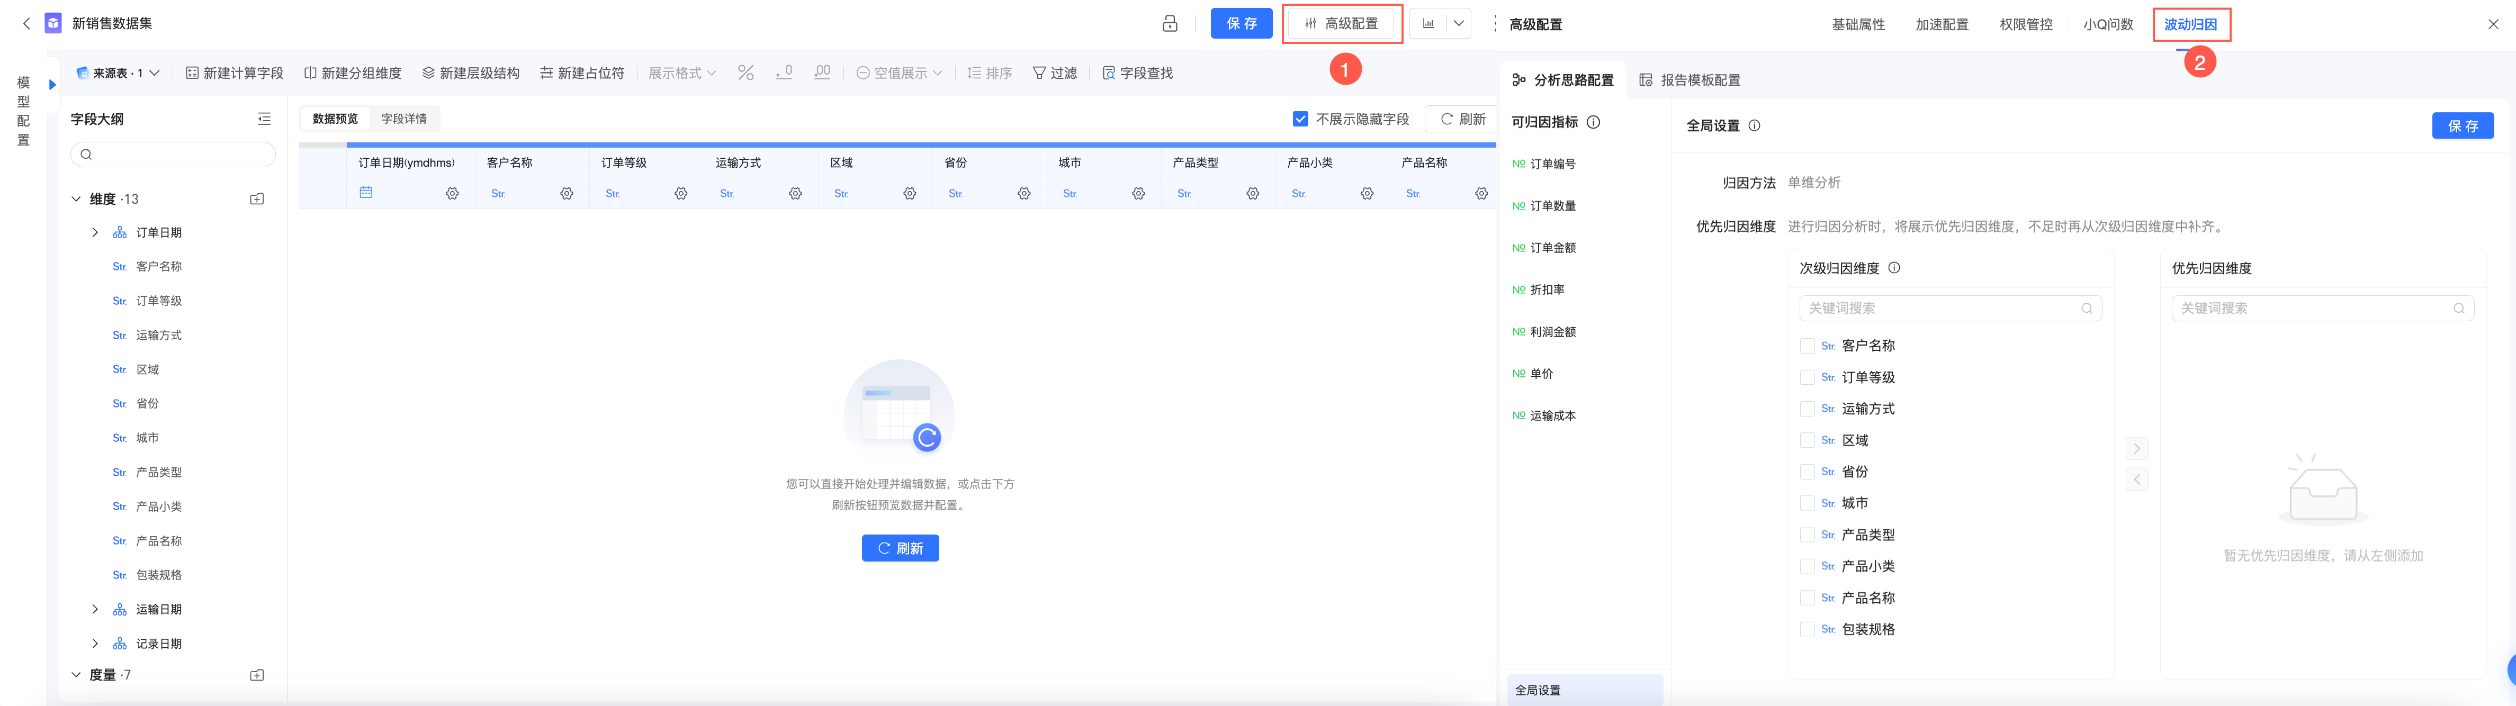Open the 来源表 dropdown
This screenshot has height=706, width=2516.
118,73
